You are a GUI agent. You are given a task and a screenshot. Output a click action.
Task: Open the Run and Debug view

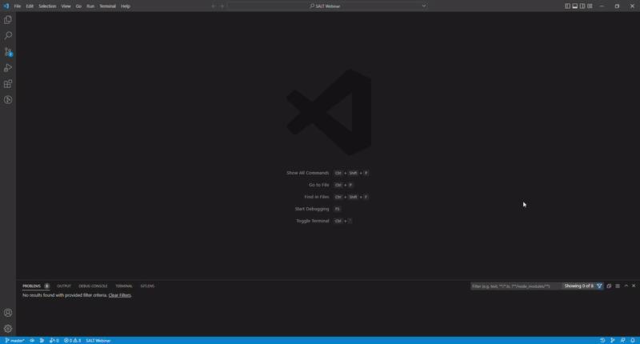(x=8, y=68)
